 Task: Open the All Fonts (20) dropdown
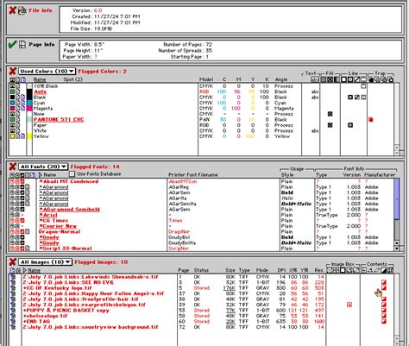point(43,167)
